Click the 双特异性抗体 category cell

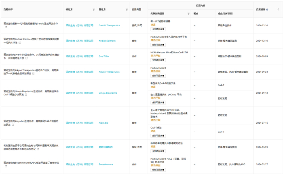click(x=224, y=25)
